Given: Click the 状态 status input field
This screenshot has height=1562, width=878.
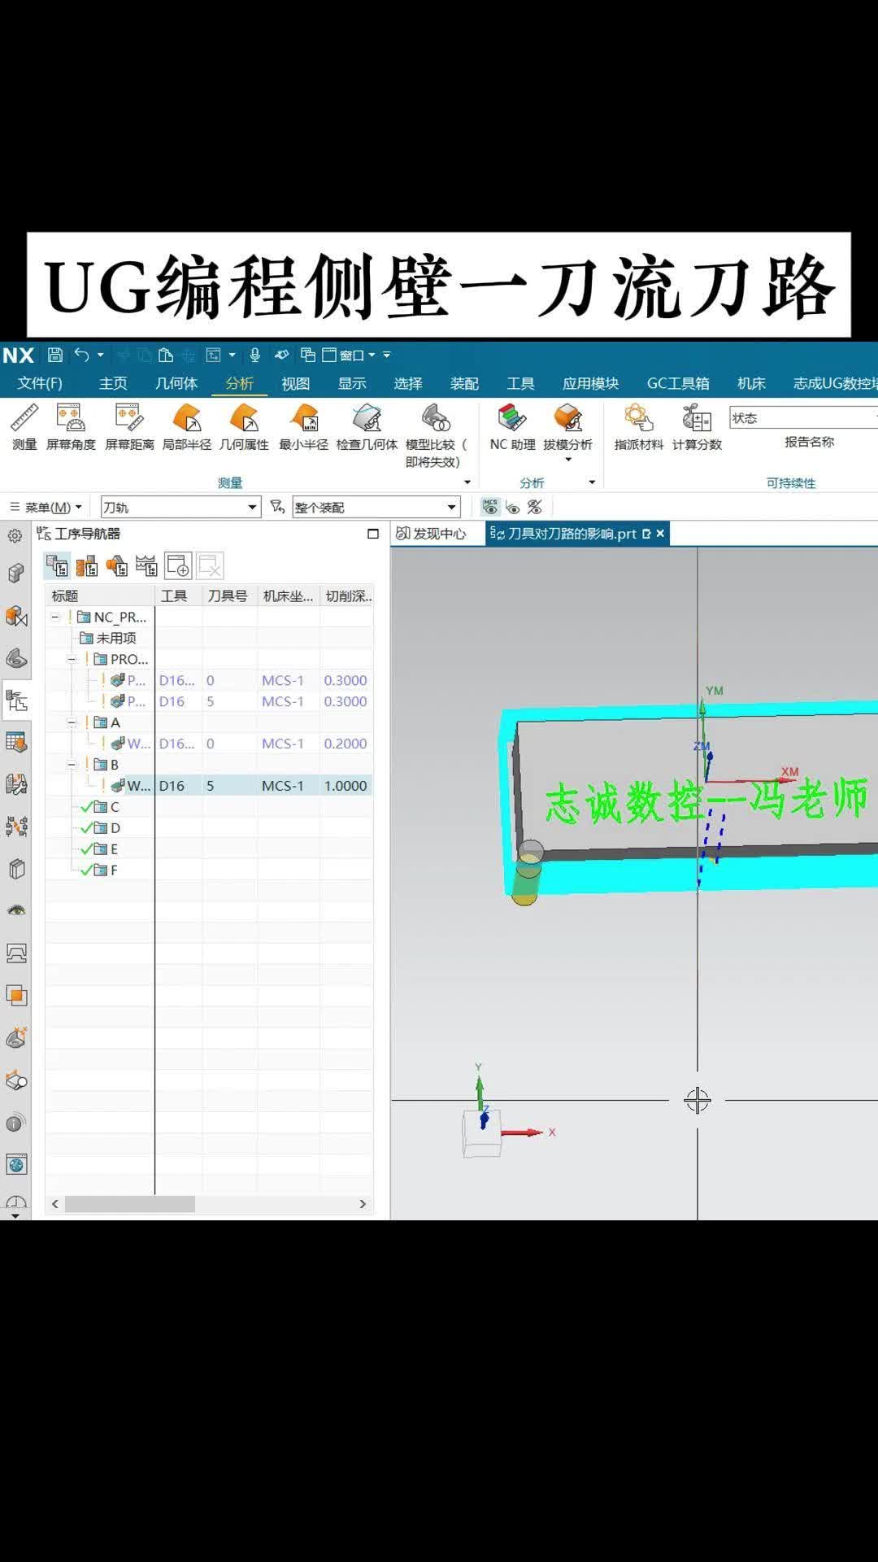Looking at the screenshot, I should (x=803, y=417).
